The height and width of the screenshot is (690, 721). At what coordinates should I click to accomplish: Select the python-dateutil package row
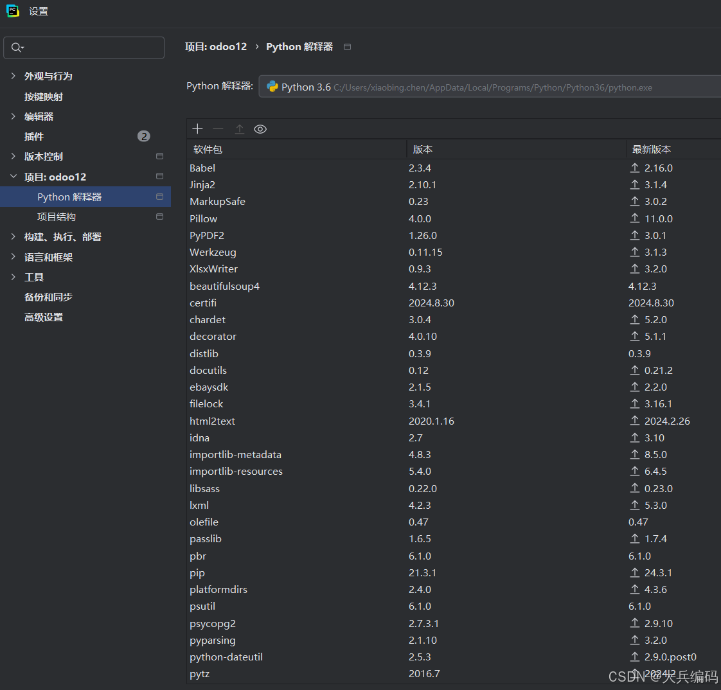coord(454,657)
